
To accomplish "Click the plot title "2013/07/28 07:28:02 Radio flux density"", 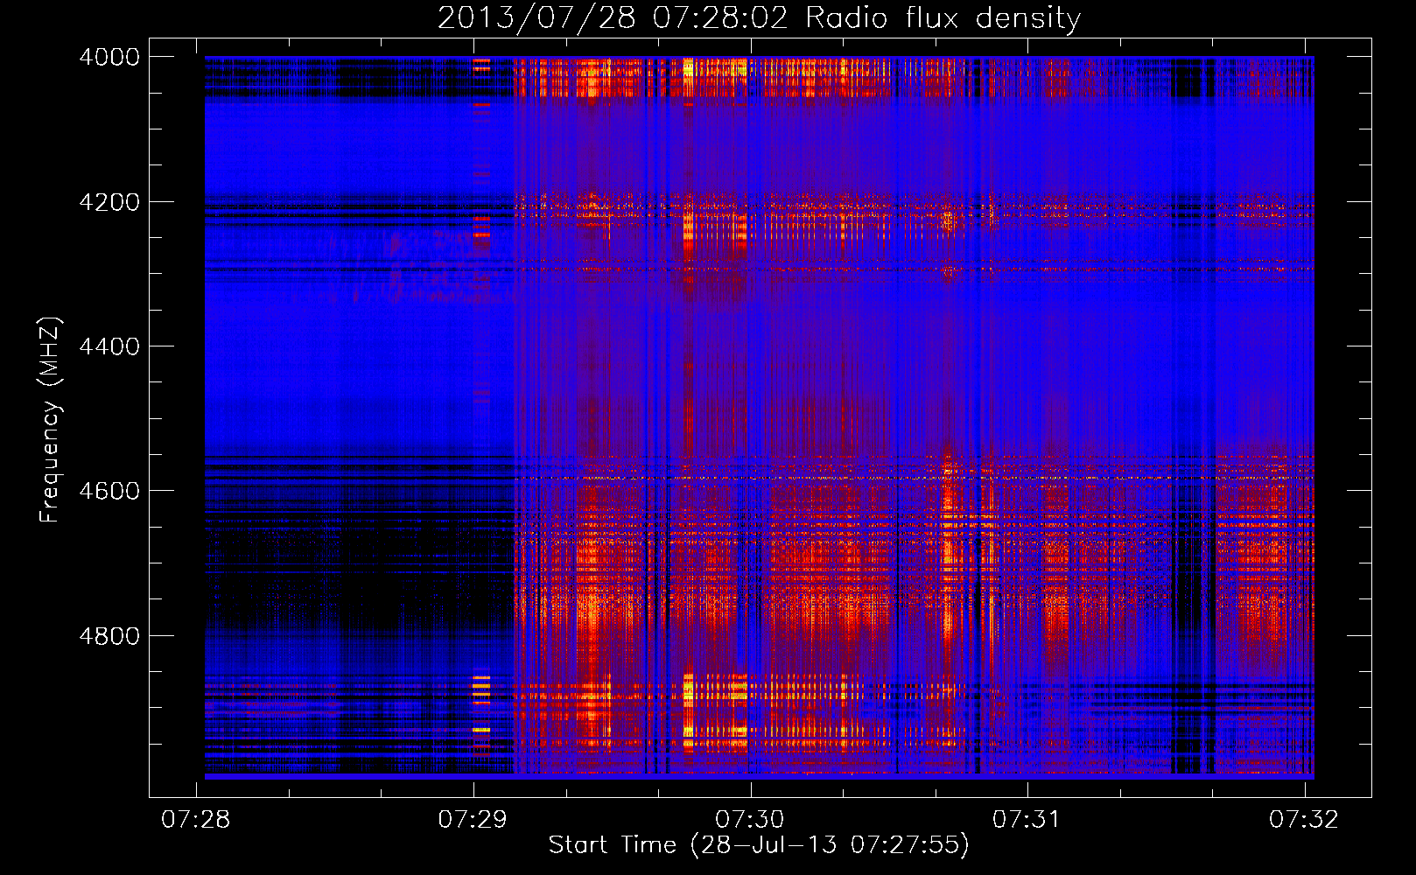I will 759,18.
